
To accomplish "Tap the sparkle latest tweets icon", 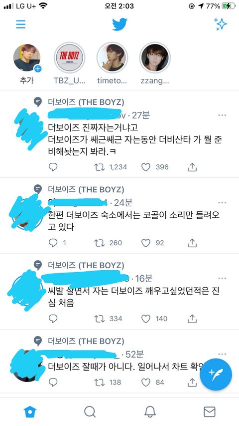I will [220, 24].
